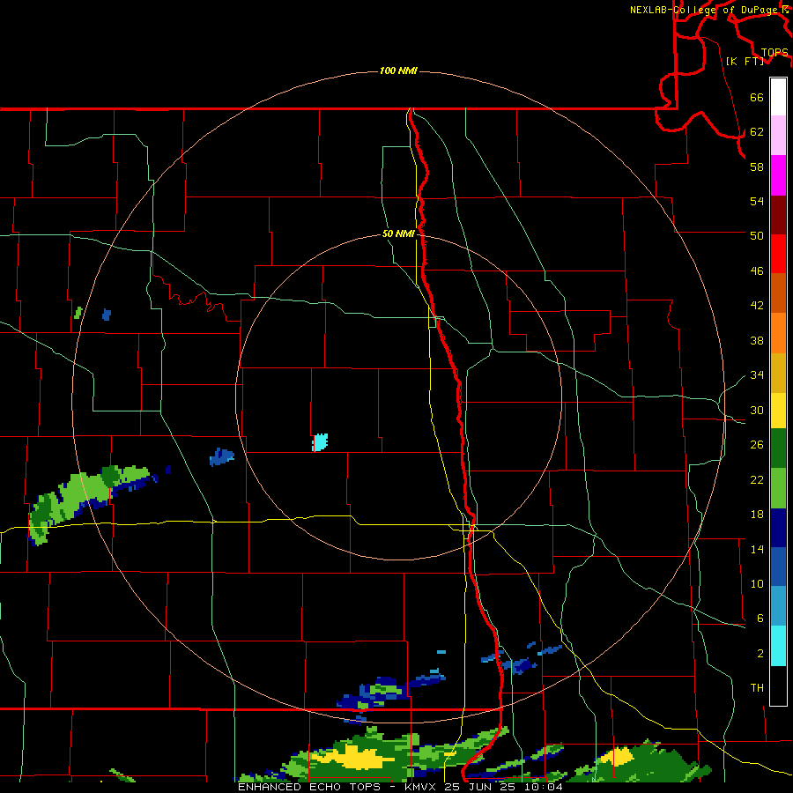
Task: Select the cyan 10 kft legend swatch
Action: click(778, 646)
